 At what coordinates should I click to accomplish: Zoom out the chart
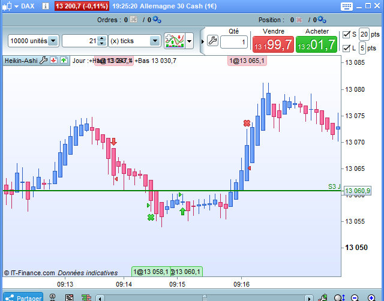355,298
